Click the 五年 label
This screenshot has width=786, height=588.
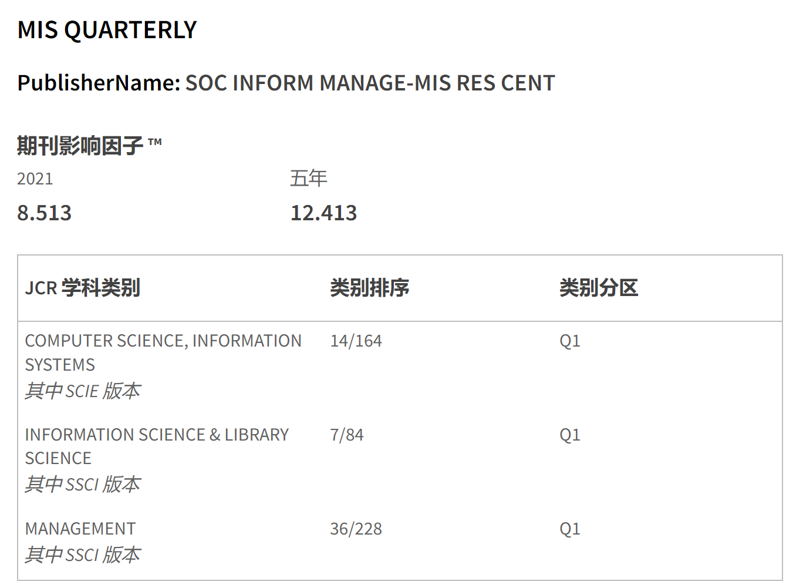[308, 178]
